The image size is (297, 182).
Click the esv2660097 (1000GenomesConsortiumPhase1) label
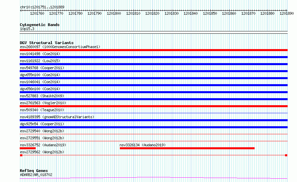[60, 47]
